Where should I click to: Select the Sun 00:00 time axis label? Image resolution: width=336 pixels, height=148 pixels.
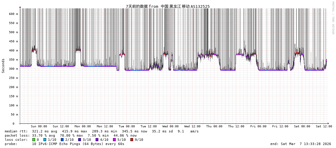point(39,126)
